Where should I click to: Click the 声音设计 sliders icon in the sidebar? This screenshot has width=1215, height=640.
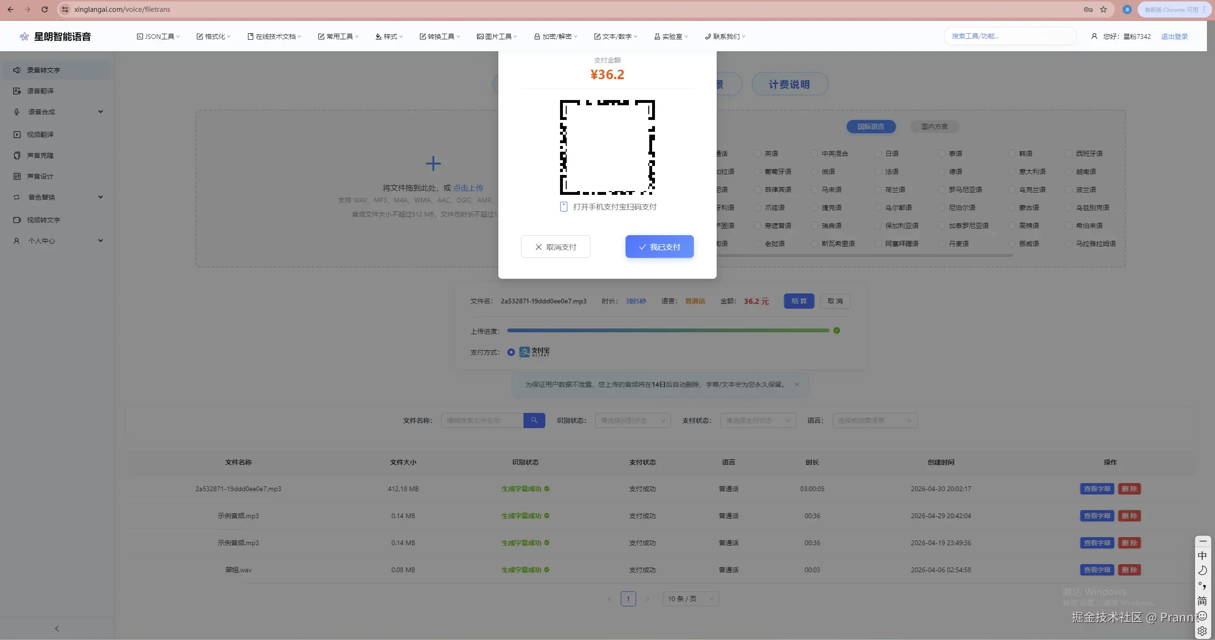[x=17, y=176]
